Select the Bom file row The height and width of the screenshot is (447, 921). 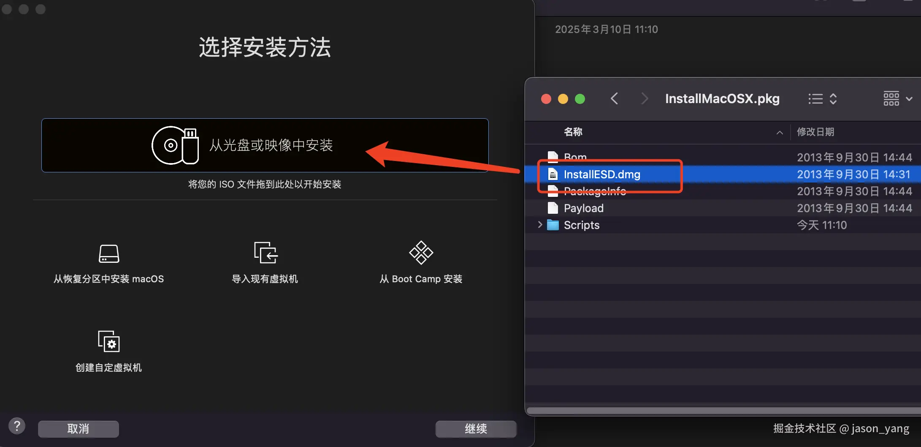[723, 157]
